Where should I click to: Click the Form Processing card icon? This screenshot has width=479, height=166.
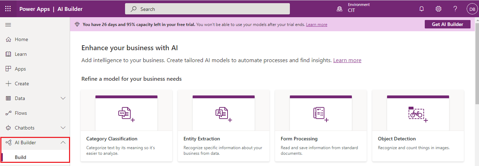(321, 114)
